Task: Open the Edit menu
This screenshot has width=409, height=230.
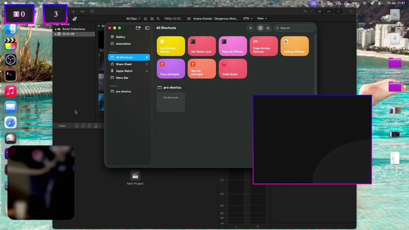Action: 41,3
